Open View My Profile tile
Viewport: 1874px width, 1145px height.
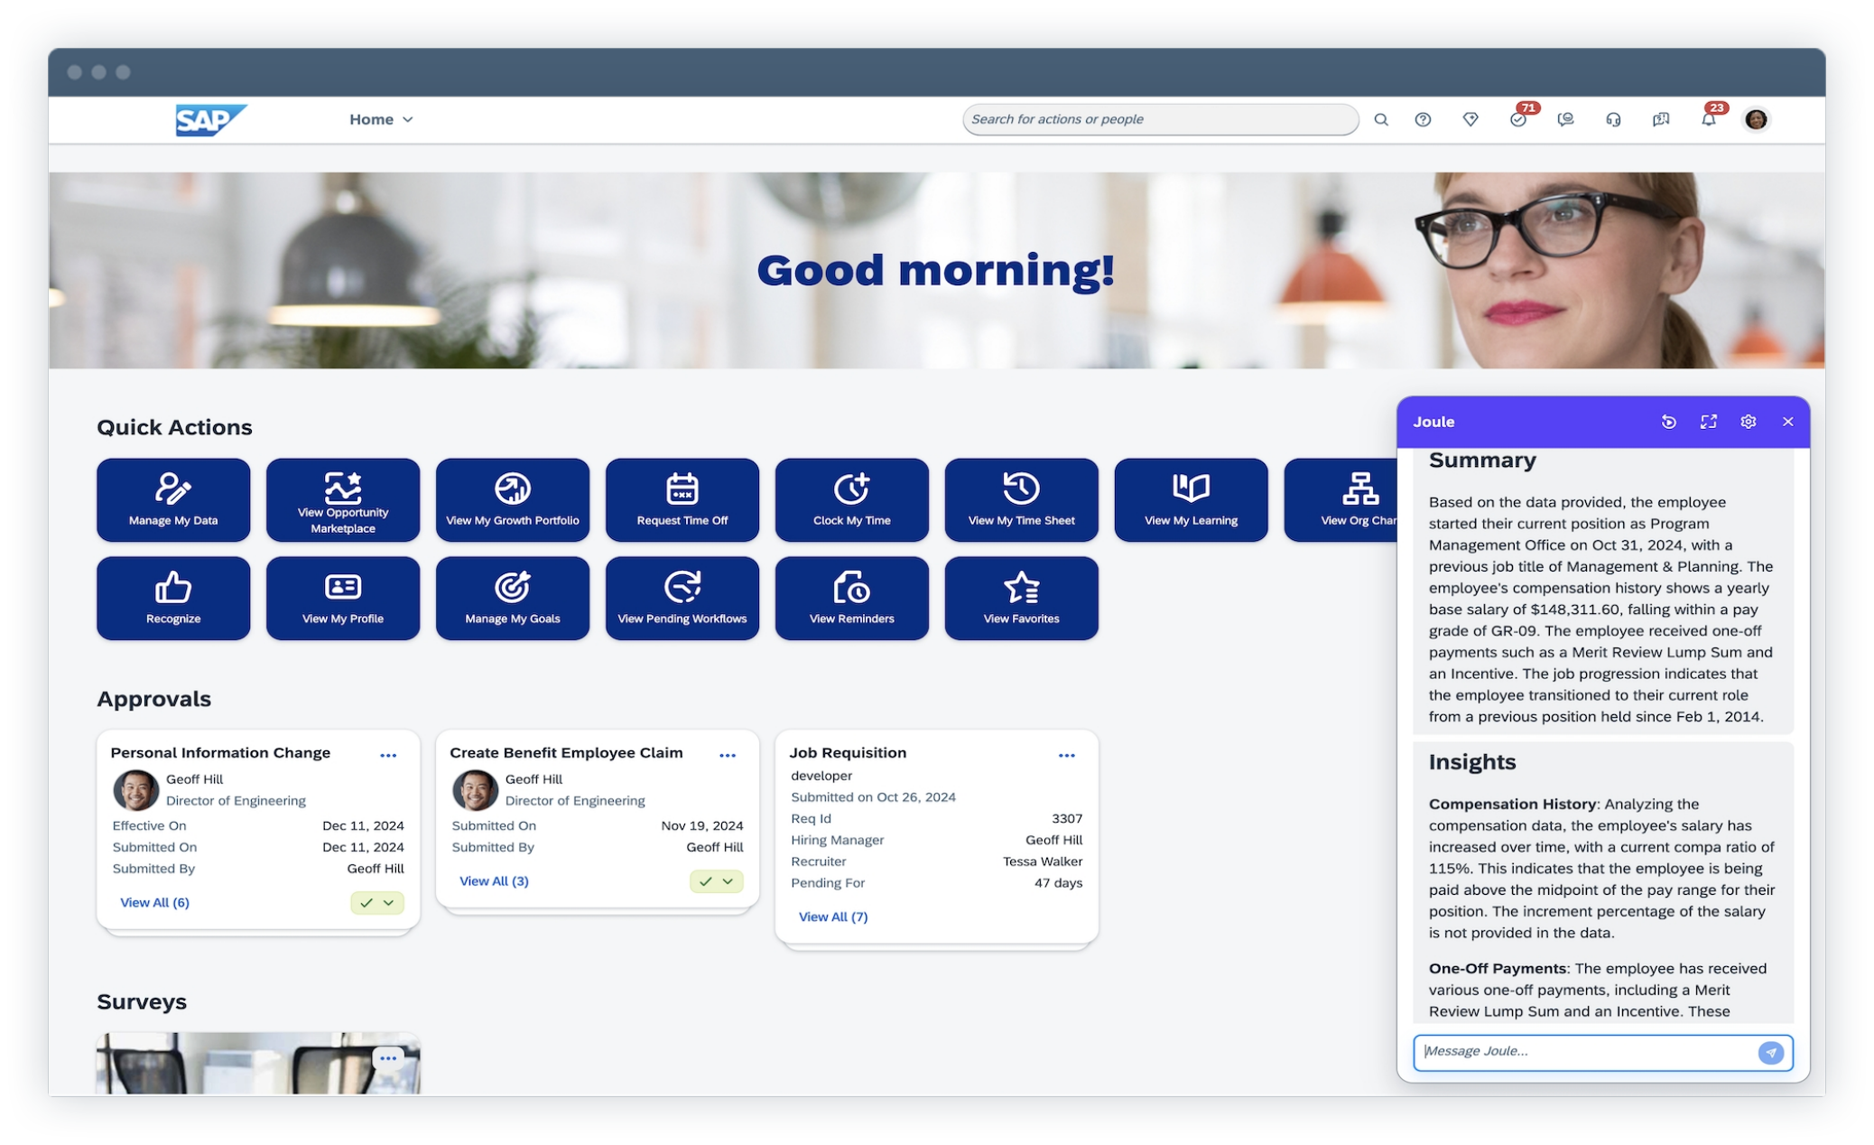343,599
